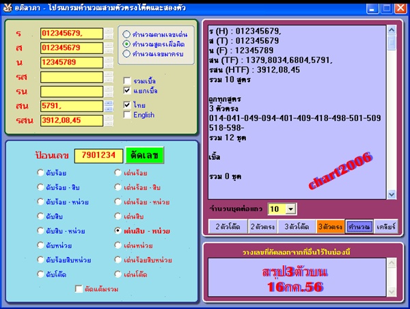
Task: Click the paste box scrollbar up arrow
Action: [392, 263]
